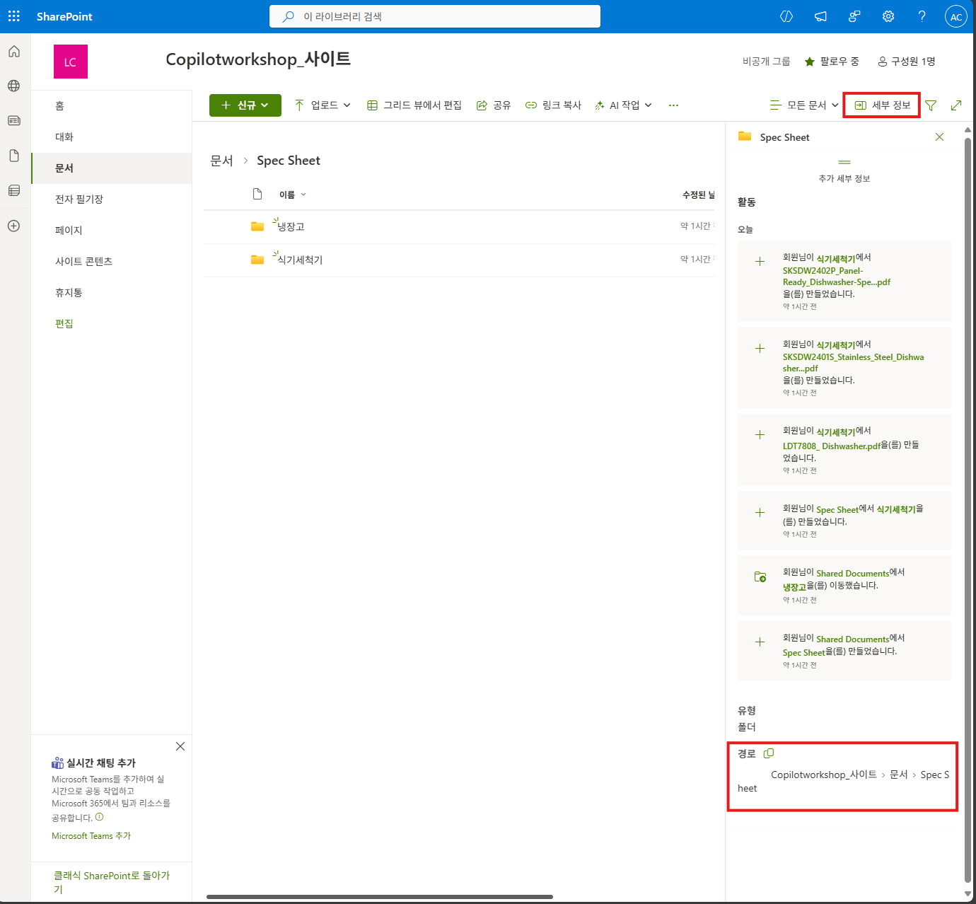
Task: Click the library search box
Action: point(435,16)
